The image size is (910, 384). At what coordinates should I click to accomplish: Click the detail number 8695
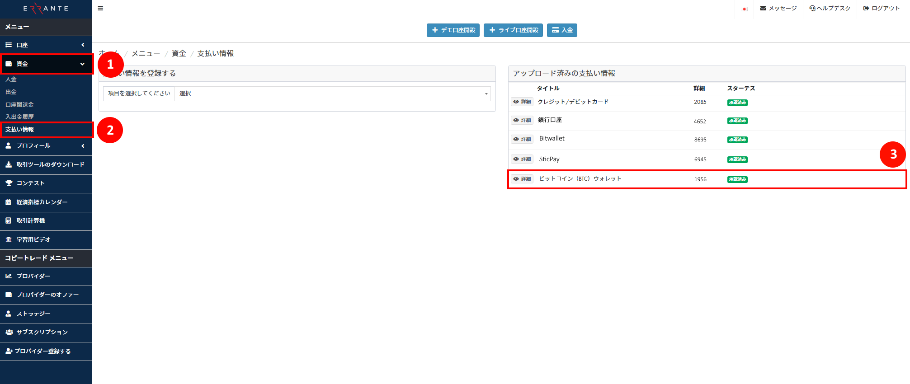pyautogui.click(x=700, y=140)
